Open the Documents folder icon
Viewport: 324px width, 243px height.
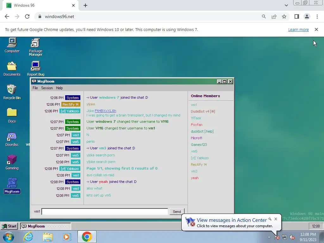pyautogui.click(x=12, y=69)
